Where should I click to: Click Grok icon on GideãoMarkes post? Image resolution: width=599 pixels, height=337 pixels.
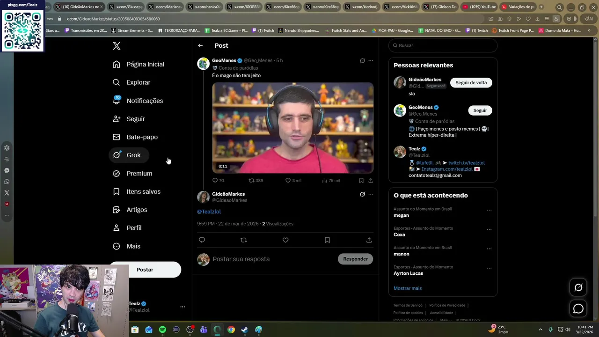tap(362, 194)
